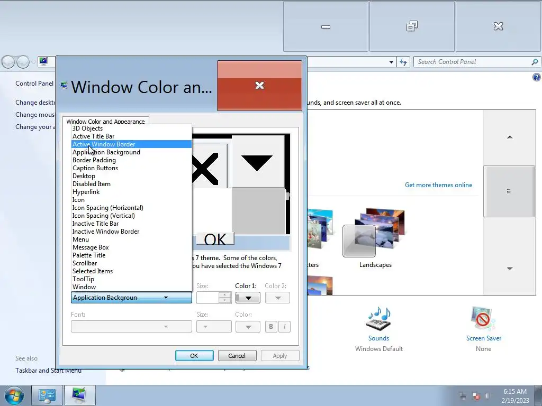Image resolution: width=542 pixels, height=406 pixels.
Task: Open the Control Panel taskbar button
Action: (x=47, y=395)
